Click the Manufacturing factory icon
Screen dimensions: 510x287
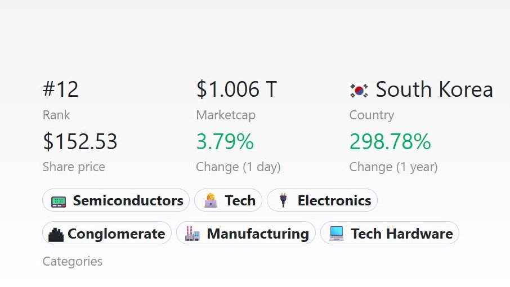(193, 234)
